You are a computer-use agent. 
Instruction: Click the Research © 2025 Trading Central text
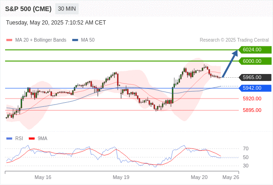(x=234, y=40)
